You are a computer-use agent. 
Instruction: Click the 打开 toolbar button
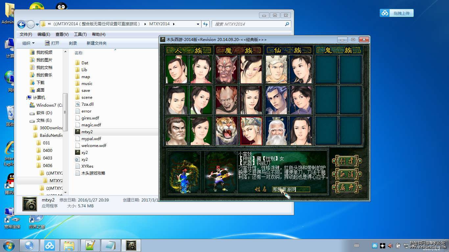pyautogui.click(x=52, y=43)
